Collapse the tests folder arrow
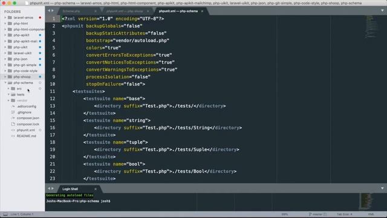This screenshot has height=218, width=387. (8, 94)
